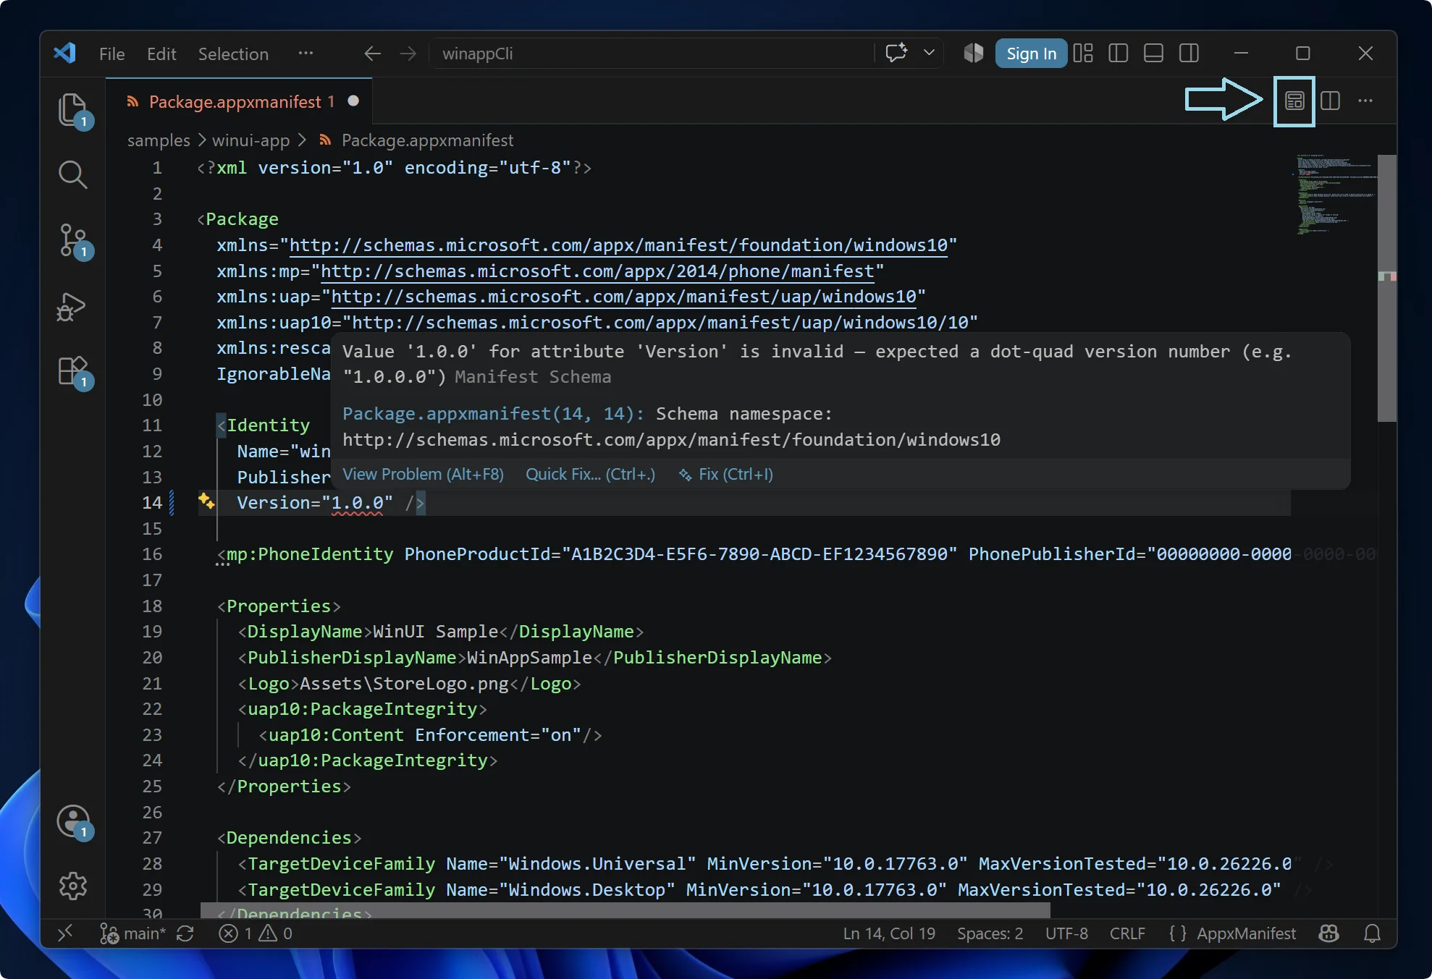The image size is (1432, 979).
Task: Open the Source Control view icon
Action: coord(72,240)
